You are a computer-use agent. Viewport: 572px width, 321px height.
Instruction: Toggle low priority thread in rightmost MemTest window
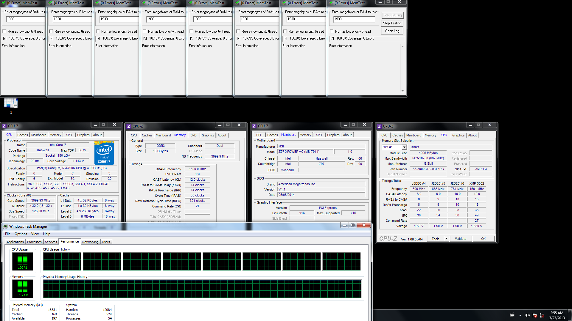click(x=332, y=31)
